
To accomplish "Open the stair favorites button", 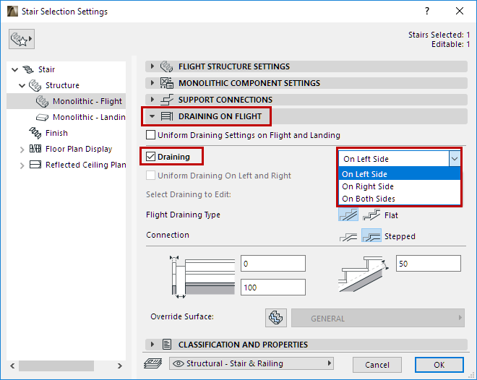I will coord(22,39).
